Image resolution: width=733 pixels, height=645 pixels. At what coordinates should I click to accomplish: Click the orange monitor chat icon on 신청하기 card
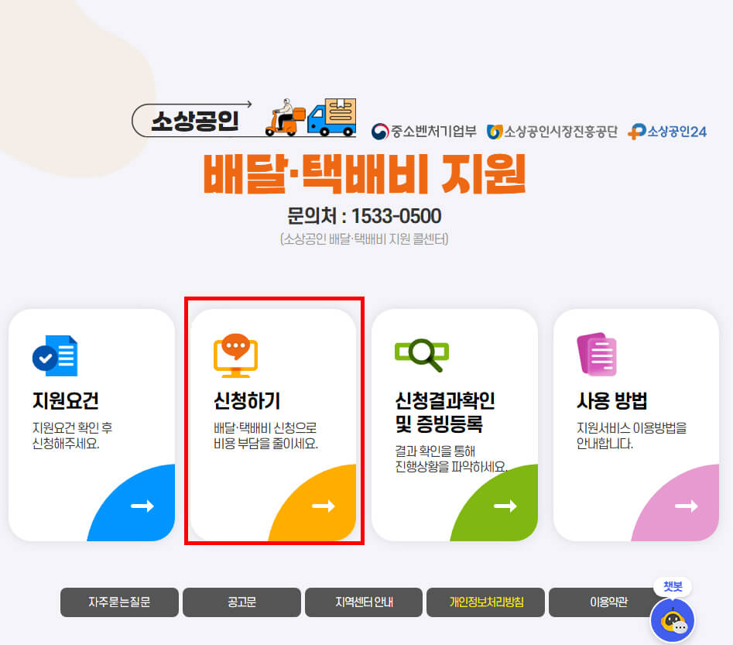[235, 355]
